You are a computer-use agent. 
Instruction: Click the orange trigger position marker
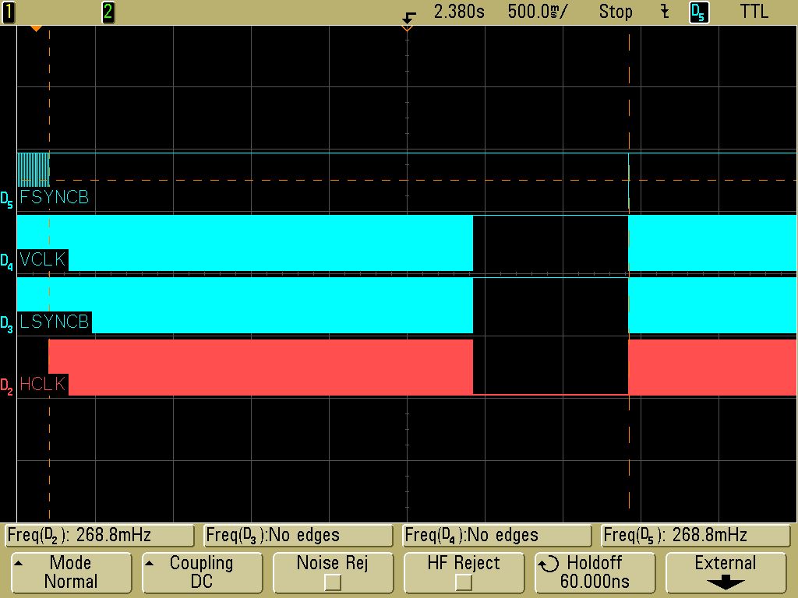407,29
